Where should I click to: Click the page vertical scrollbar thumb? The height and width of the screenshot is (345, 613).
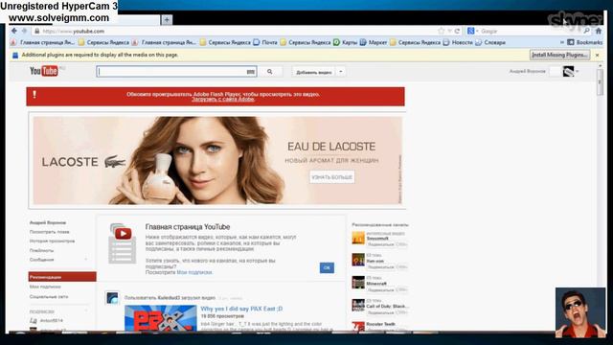(601, 81)
